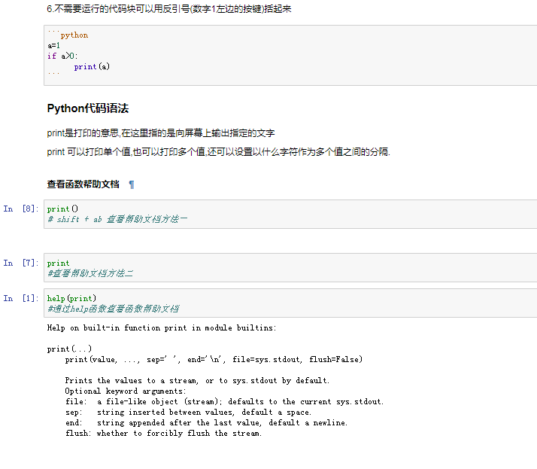Click the paragraph starting with print 可以打印单个值
537x469 pixels.
coord(218,151)
